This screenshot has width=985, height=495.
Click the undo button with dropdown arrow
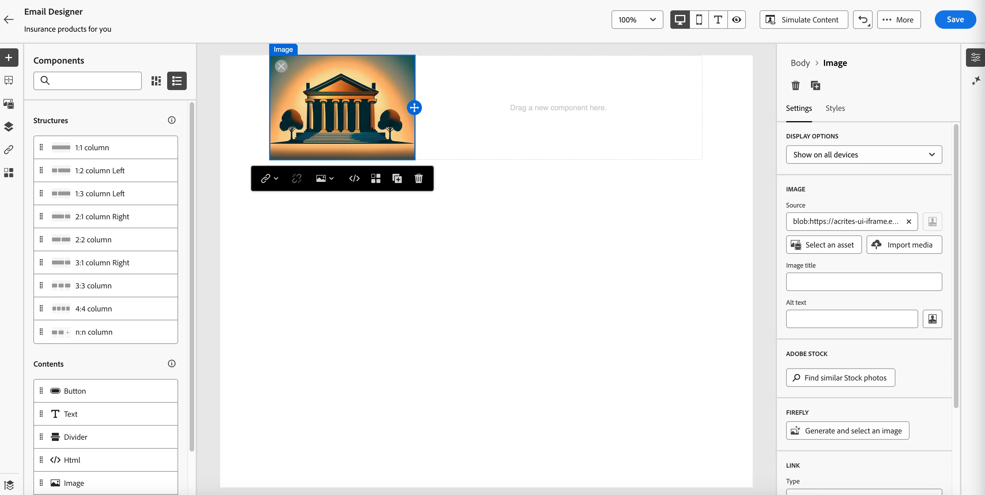[863, 20]
